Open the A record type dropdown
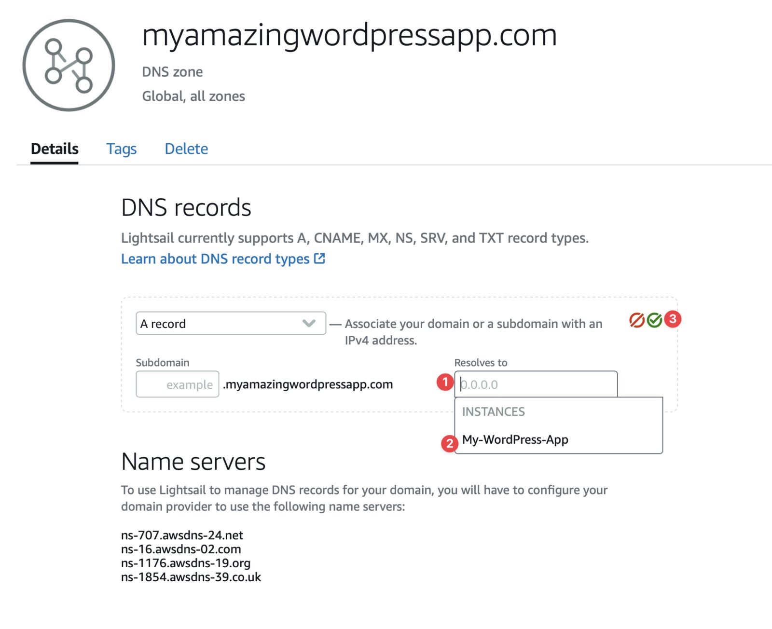772x629 pixels. 231,323
